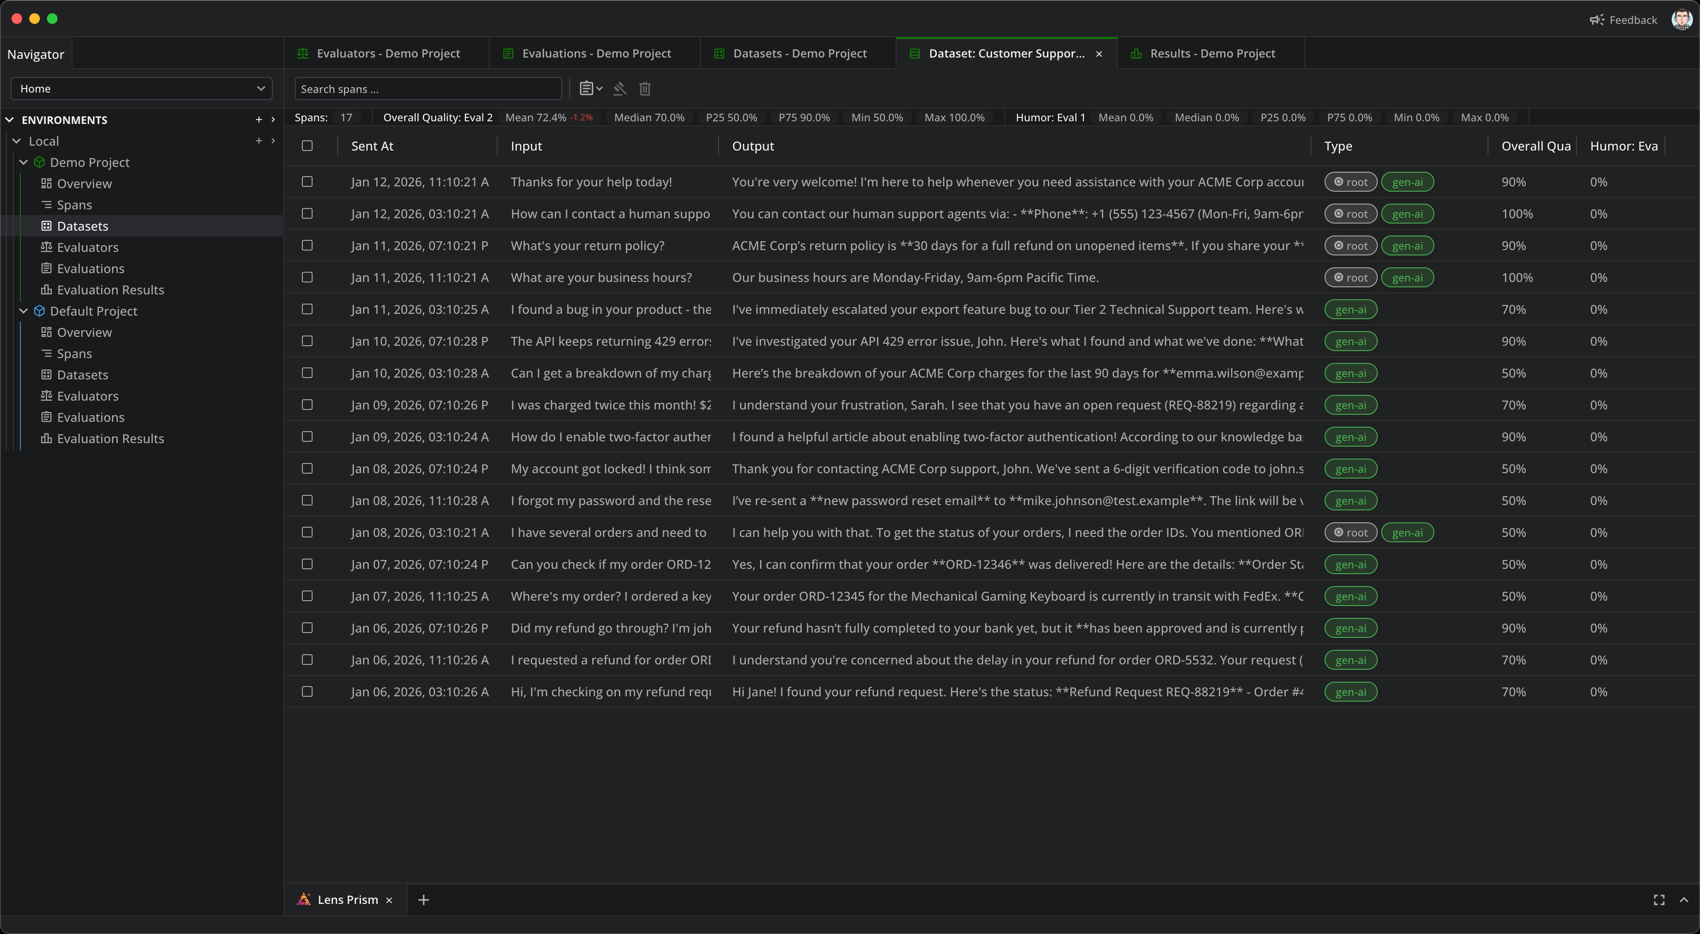Add a new bottom tab with plus icon
Screen dimensions: 1700x934
[424, 899]
